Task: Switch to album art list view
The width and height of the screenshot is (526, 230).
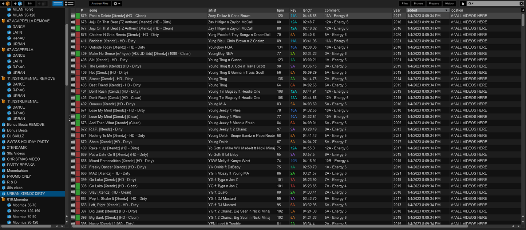Action: [x=69, y=4]
